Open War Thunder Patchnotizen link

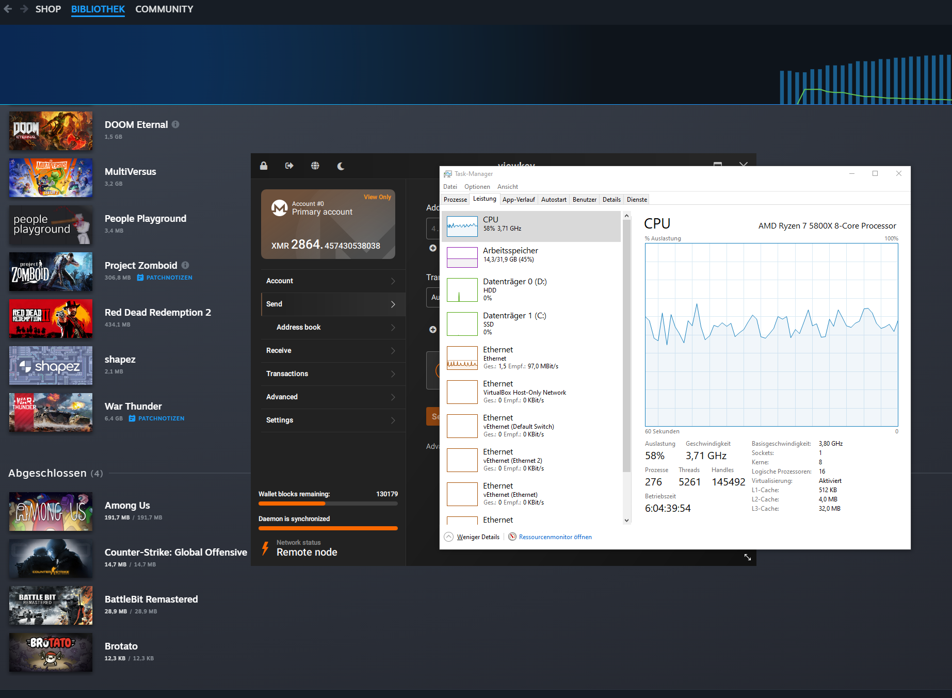click(x=160, y=418)
